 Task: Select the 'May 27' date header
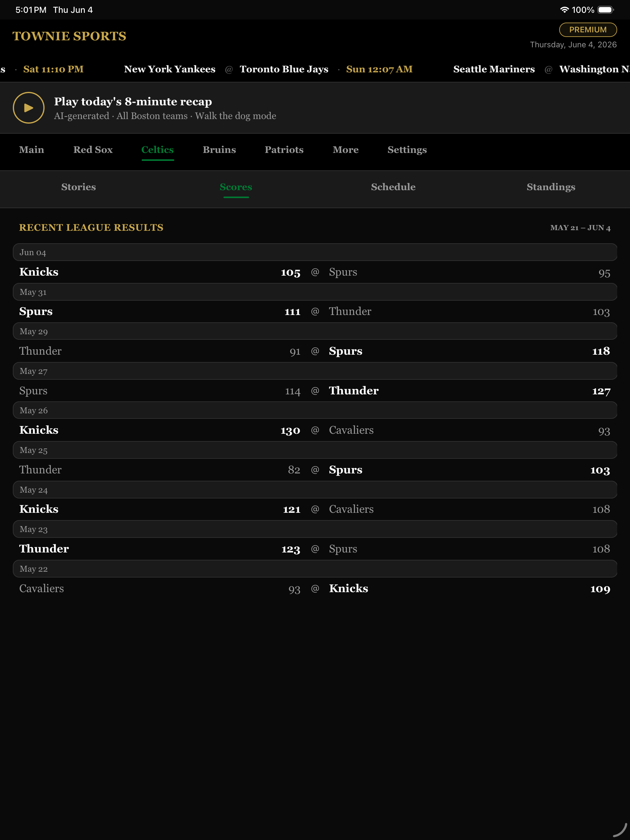click(315, 371)
